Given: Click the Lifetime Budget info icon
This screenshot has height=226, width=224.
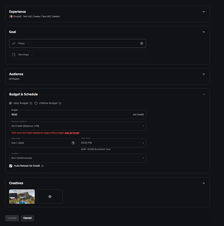Looking at the screenshot, I should (60, 103).
